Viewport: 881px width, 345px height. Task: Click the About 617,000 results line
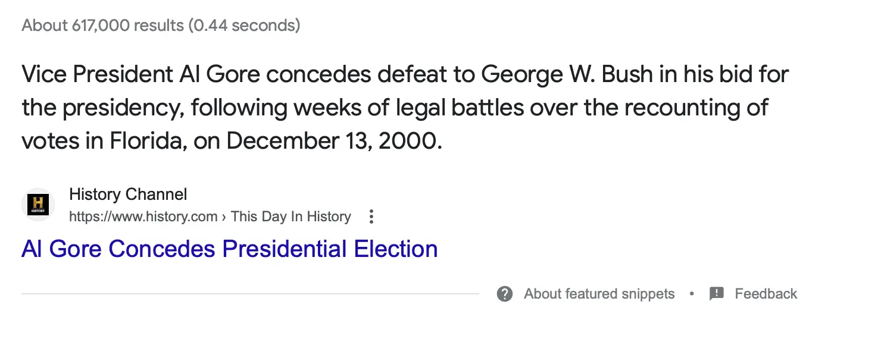click(x=160, y=25)
